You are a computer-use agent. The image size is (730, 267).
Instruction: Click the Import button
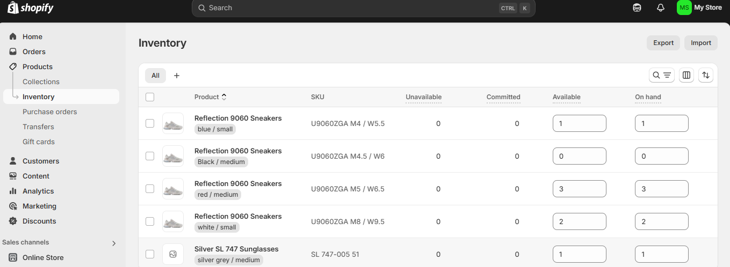pyautogui.click(x=700, y=43)
